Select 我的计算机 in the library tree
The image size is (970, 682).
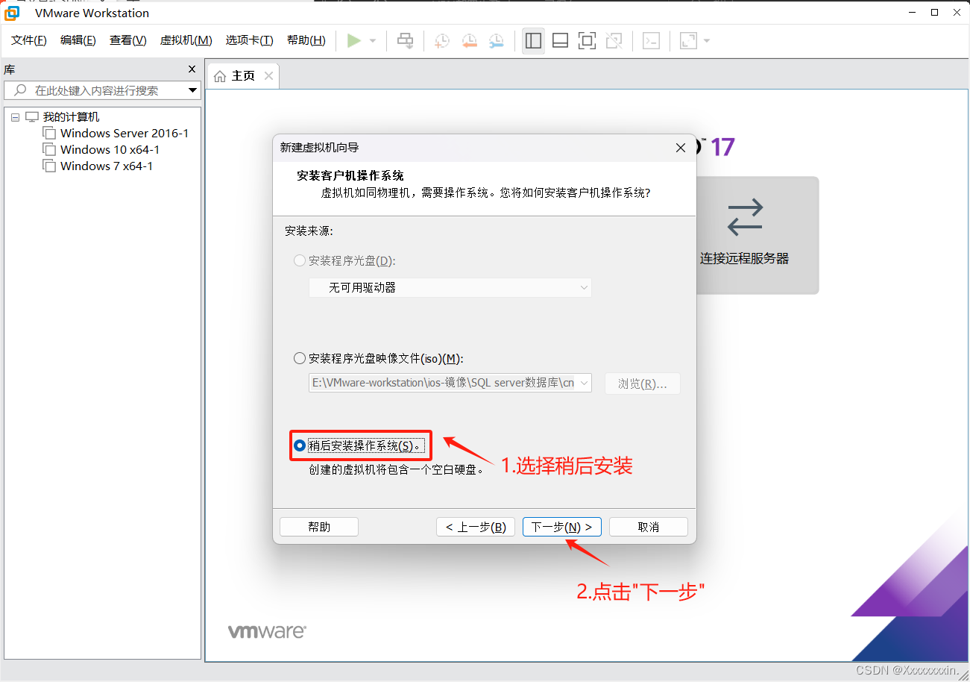[x=71, y=117]
